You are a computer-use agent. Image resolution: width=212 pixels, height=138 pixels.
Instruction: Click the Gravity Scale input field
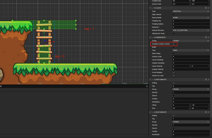point(191,57)
